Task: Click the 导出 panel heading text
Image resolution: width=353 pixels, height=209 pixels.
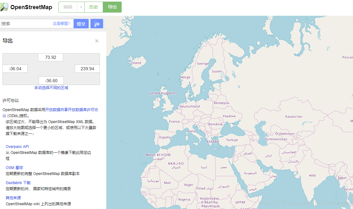Action: tap(8, 41)
